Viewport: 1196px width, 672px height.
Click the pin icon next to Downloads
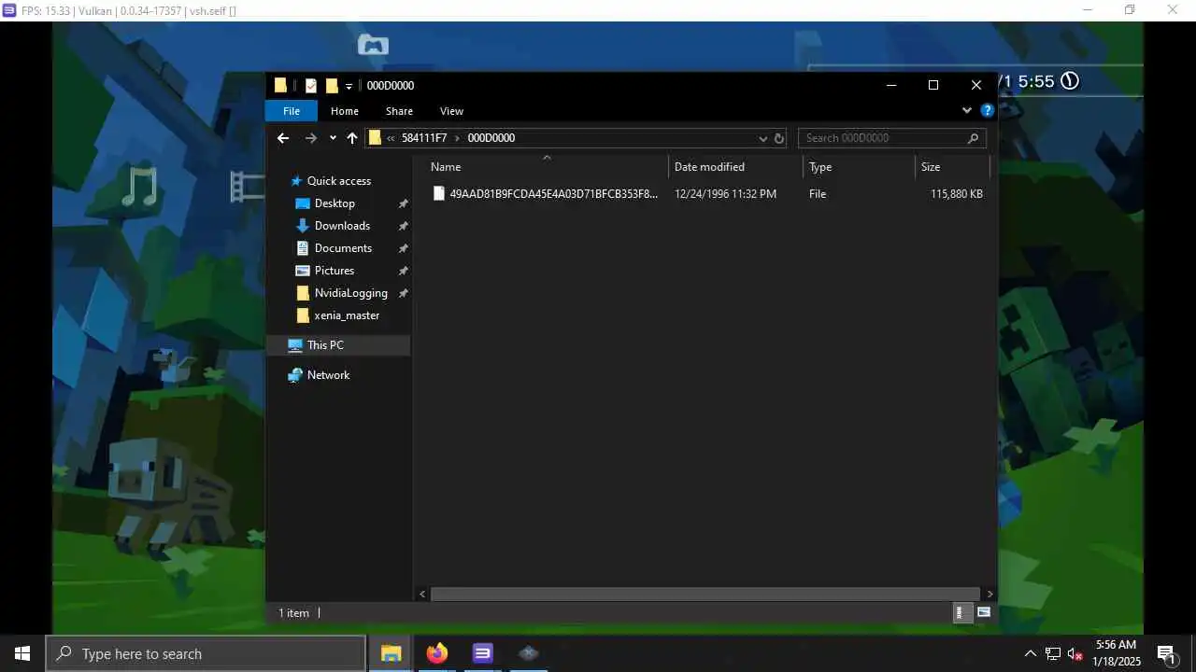pos(403,226)
